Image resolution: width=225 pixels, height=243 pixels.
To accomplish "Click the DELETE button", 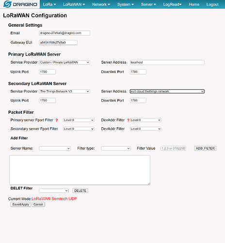I will pos(80,191).
